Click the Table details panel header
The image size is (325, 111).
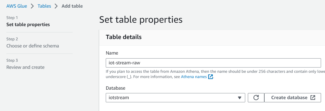[x=124, y=37]
